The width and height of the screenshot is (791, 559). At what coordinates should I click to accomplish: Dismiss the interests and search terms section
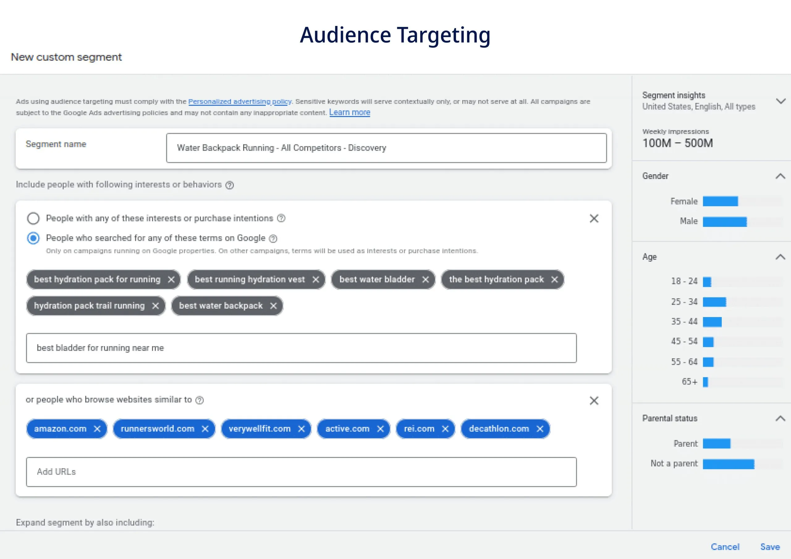coord(594,218)
